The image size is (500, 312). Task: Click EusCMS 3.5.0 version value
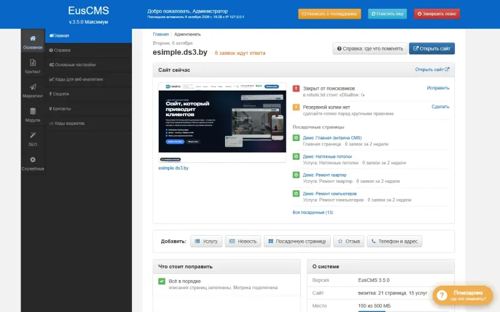tap(374, 280)
